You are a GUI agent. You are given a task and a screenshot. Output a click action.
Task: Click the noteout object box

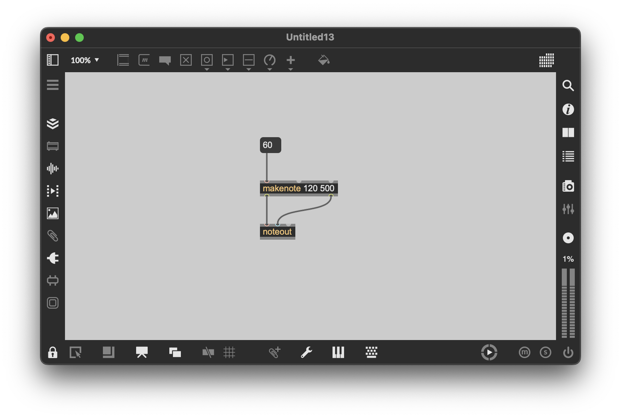(277, 232)
